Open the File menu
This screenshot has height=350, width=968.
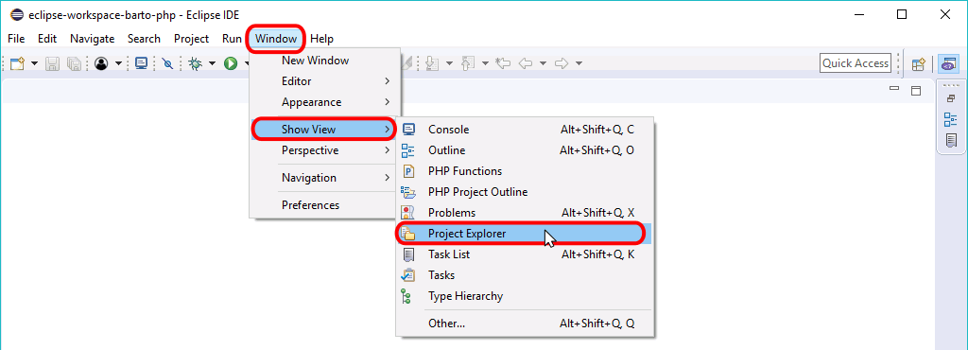(x=16, y=38)
